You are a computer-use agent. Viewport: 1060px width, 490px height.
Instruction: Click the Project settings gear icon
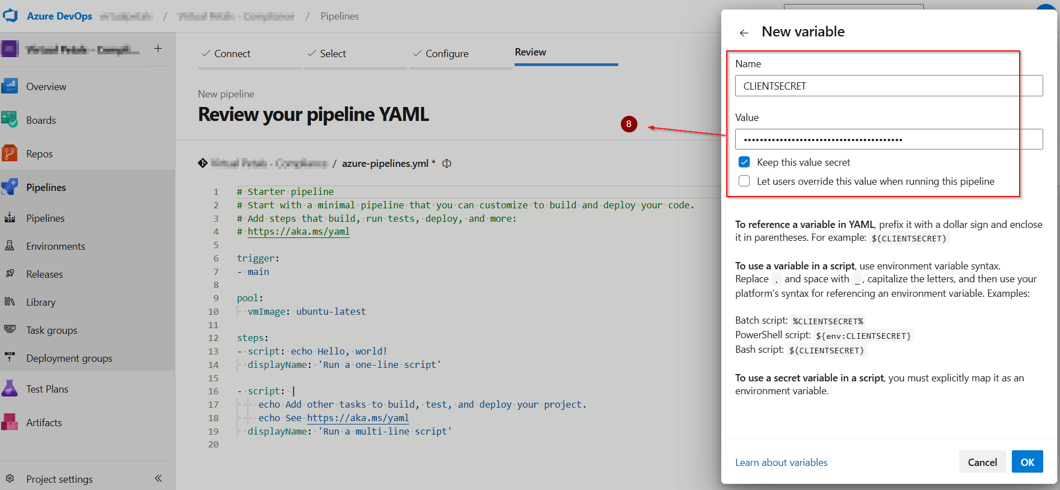[x=10, y=479]
